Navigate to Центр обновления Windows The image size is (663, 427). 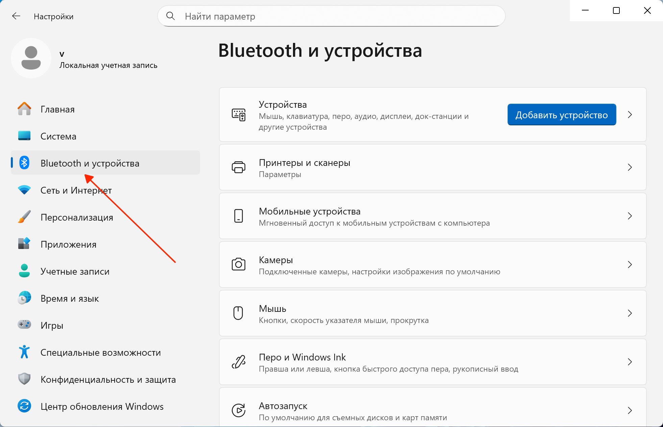click(x=105, y=406)
